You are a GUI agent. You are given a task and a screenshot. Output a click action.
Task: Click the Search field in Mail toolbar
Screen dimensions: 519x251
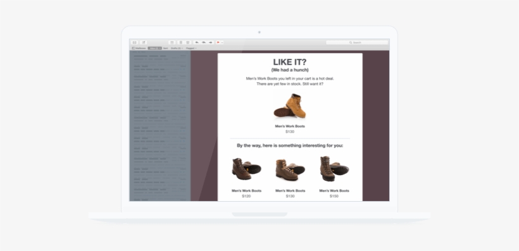coord(357,42)
